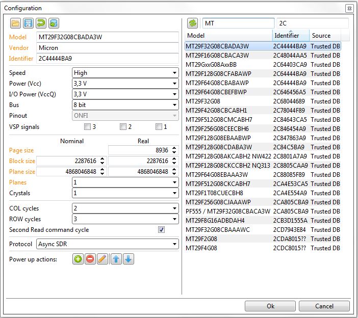Confirm configuration with Ok button
Screen dimensions: 358x318
coord(270,306)
